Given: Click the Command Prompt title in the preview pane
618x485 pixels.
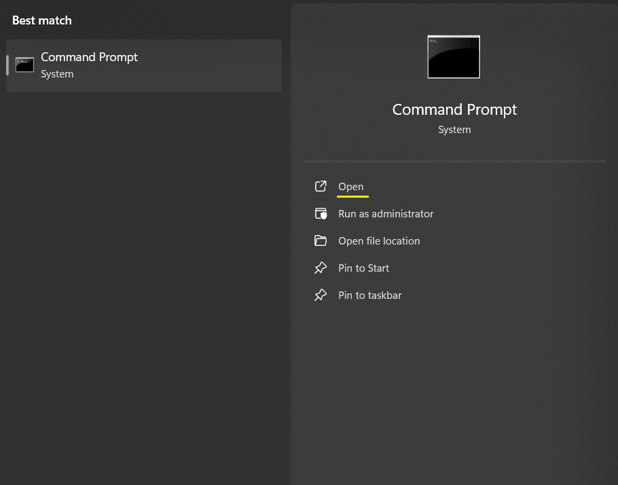Looking at the screenshot, I should pos(454,109).
